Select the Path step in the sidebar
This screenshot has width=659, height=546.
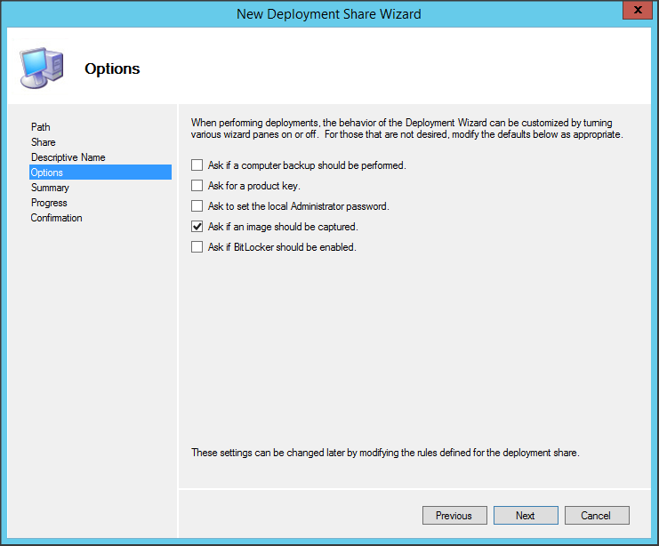point(41,127)
